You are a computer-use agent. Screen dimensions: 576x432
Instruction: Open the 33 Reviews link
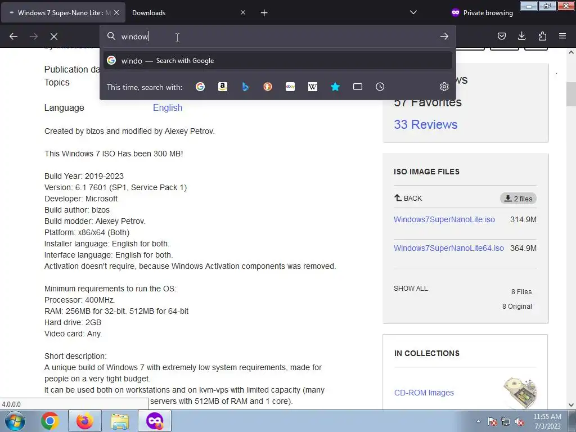tap(425, 124)
